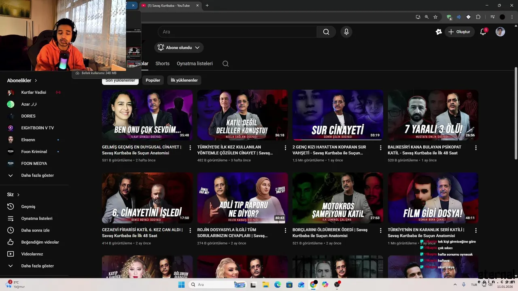This screenshot has height=291, width=518.
Task: Open File Explorer from taskbar
Action: 265,285
